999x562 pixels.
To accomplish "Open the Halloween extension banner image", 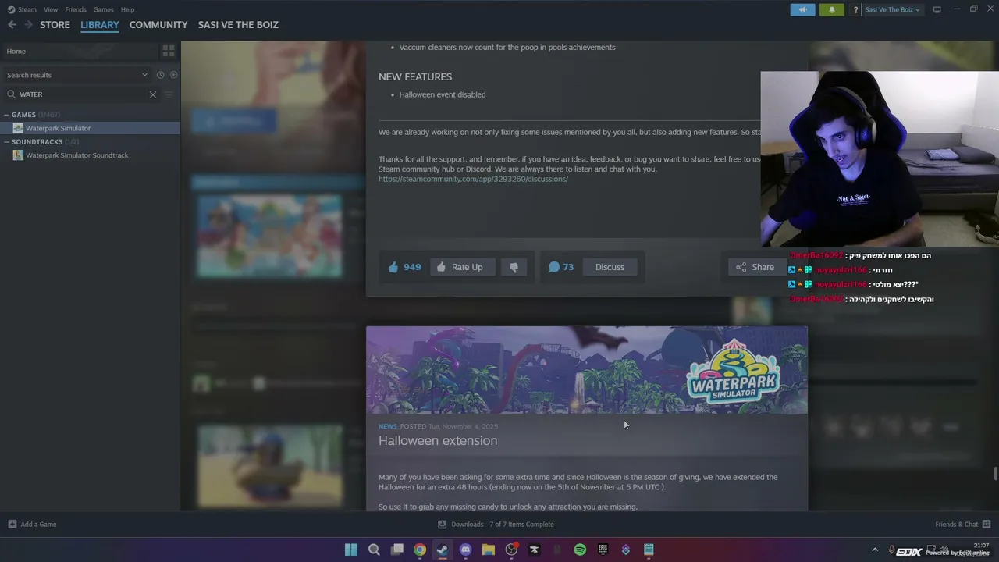I will point(587,370).
